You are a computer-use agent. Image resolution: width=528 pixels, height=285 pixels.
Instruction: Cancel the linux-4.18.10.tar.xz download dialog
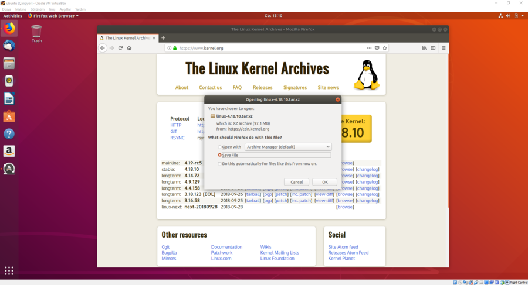point(296,182)
